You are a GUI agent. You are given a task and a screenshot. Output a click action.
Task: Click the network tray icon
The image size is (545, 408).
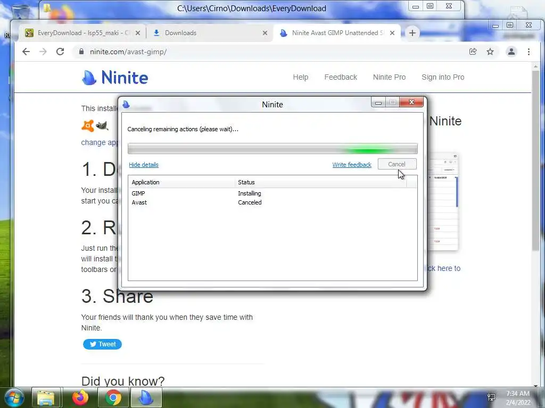(x=491, y=397)
